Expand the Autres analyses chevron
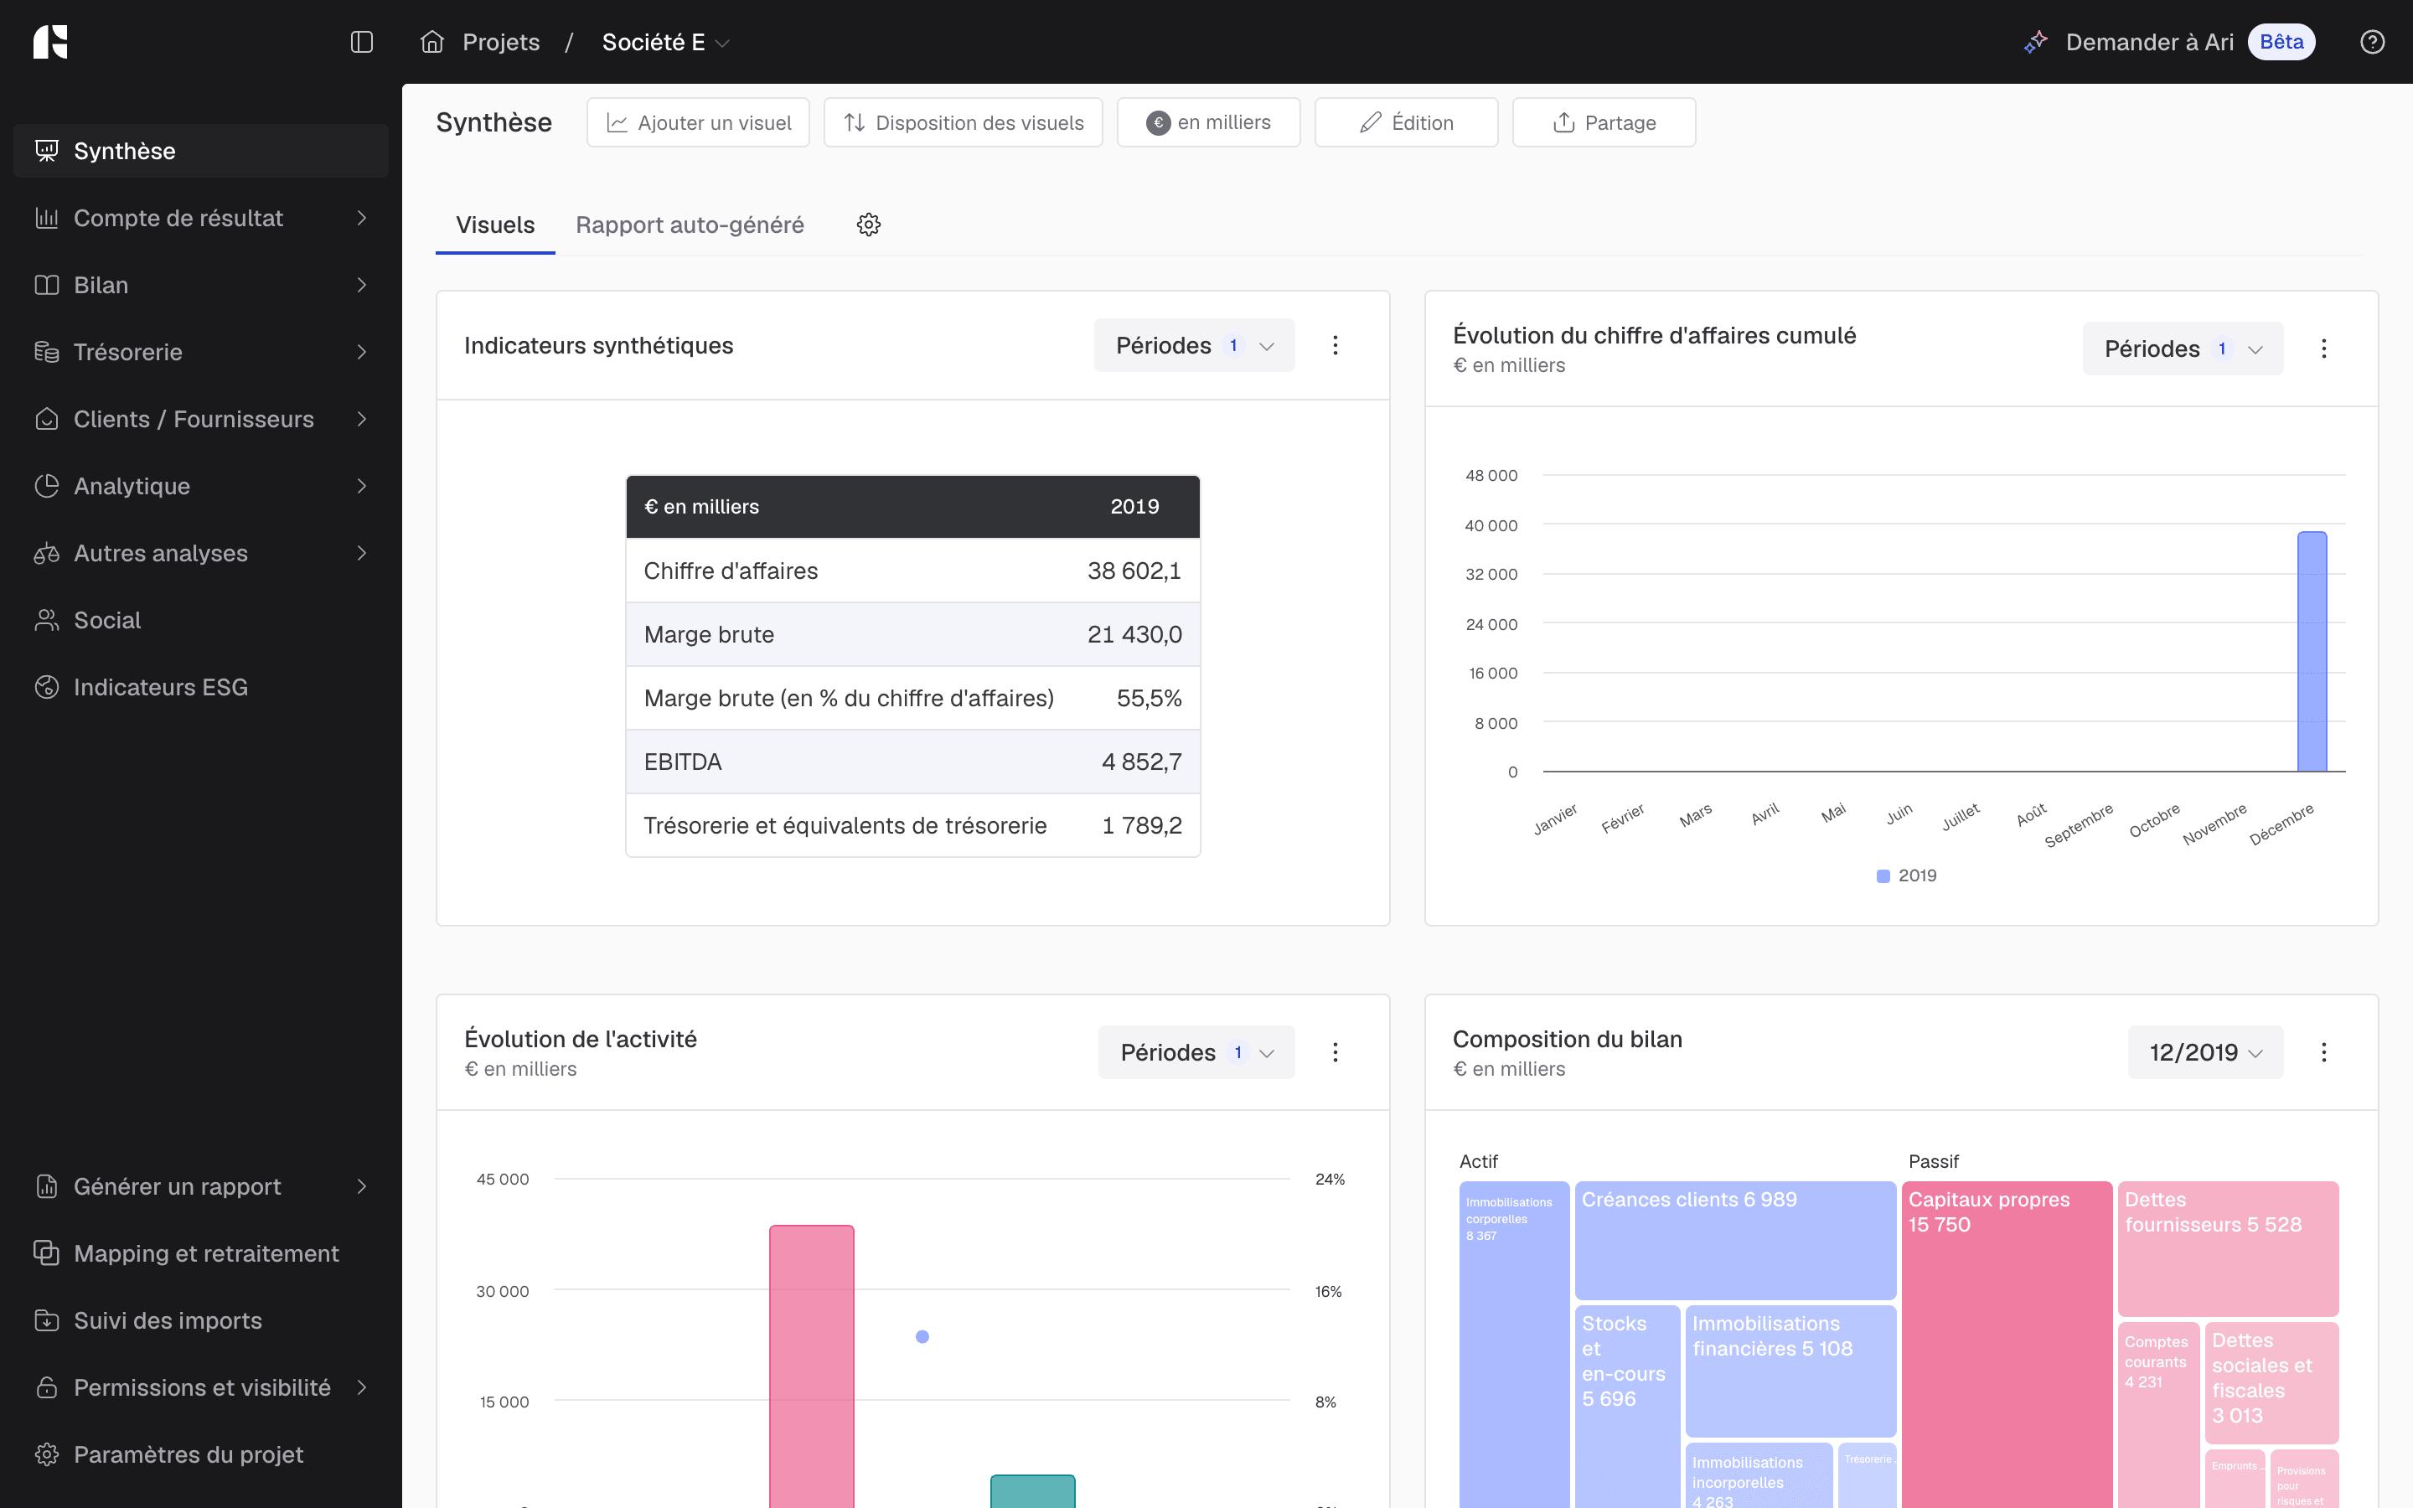The image size is (2413, 1508). [x=362, y=554]
